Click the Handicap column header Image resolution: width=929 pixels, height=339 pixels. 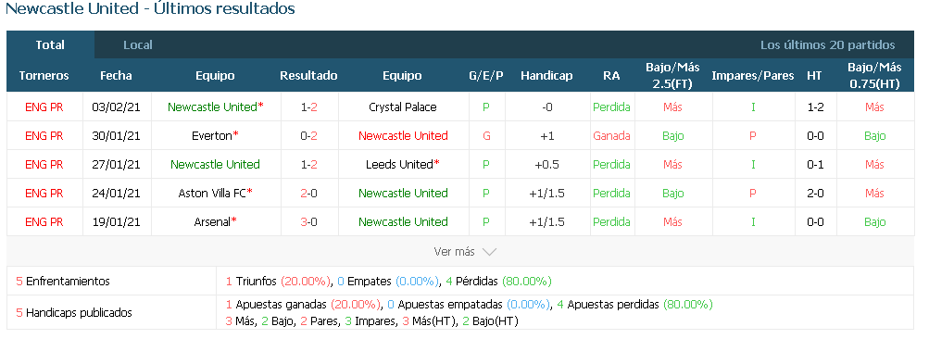pyautogui.click(x=546, y=76)
